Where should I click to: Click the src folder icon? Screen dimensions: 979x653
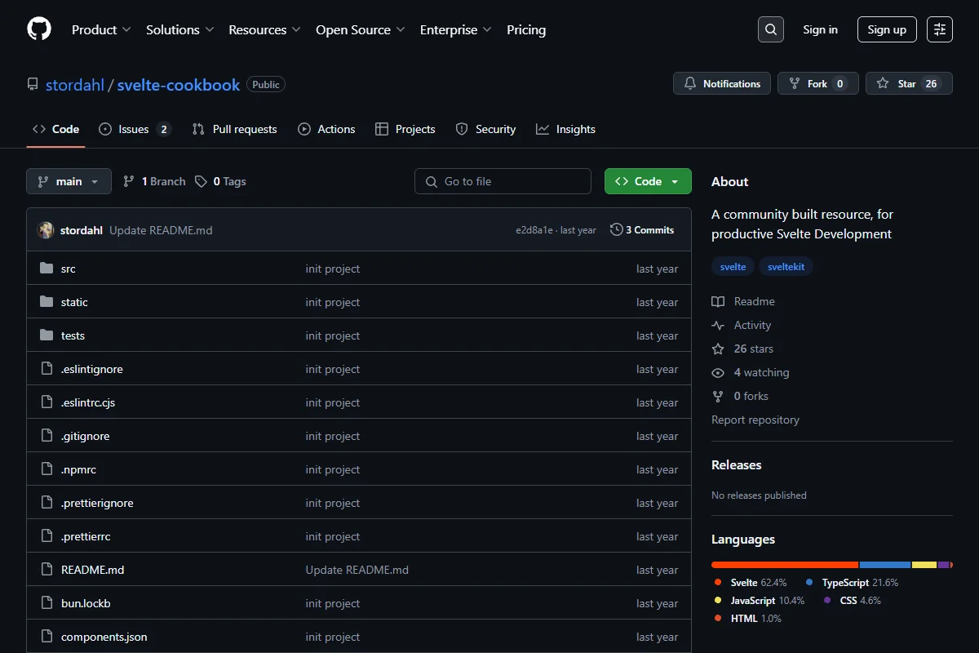click(x=47, y=269)
